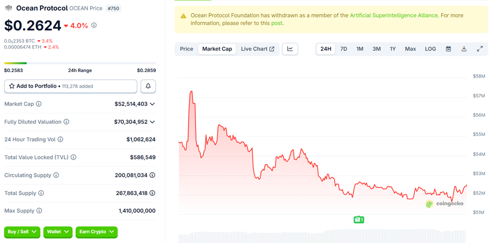
Task: Open the Earn Crypto dropdown
Action: pyautogui.click(x=96, y=232)
